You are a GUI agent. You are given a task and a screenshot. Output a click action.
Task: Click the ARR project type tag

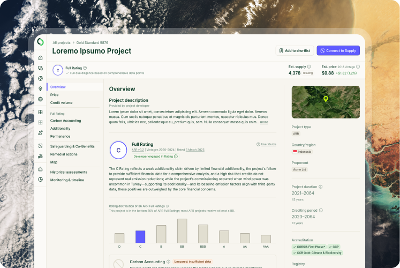click(x=296, y=134)
